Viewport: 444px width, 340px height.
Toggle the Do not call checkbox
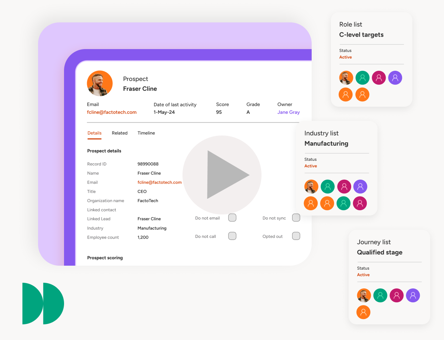coord(232,236)
